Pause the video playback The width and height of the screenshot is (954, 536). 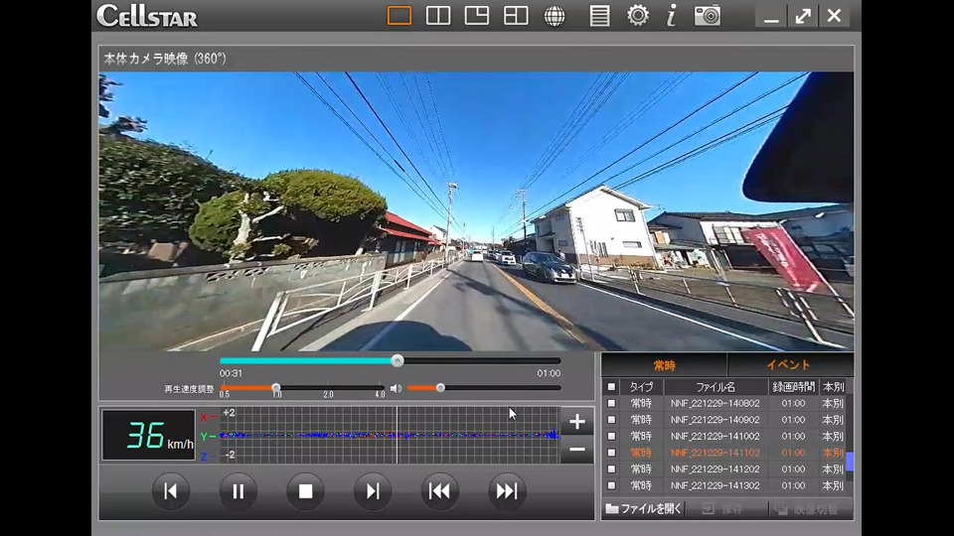(238, 490)
